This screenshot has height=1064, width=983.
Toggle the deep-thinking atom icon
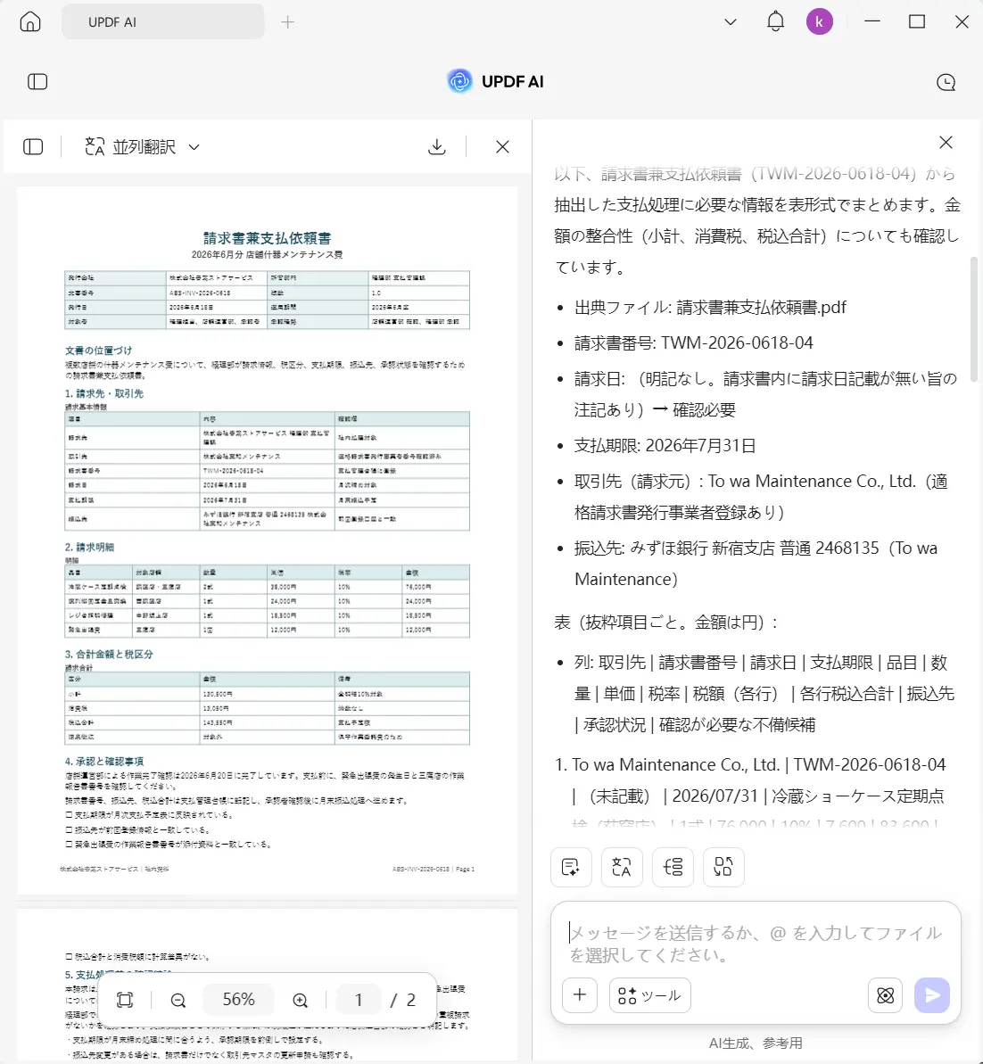[x=885, y=995]
